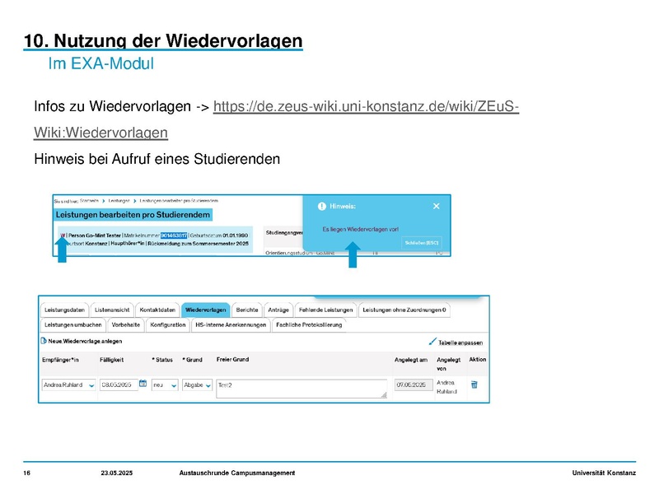The width and height of the screenshot is (659, 494).
Task: Click the Leistungen breadcrumb link
Action: [119, 201]
